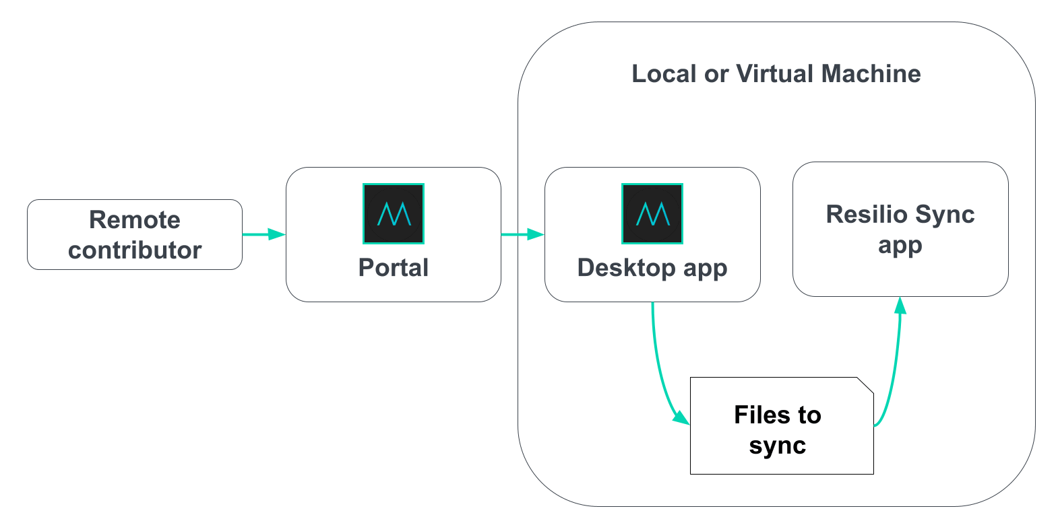Select the Files to sync document shape
This screenshot has height=521, width=1058.
(782, 425)
